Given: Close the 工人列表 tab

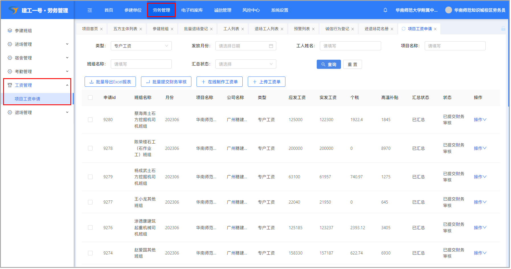Looking at the screenshot, I should [243, 29].
